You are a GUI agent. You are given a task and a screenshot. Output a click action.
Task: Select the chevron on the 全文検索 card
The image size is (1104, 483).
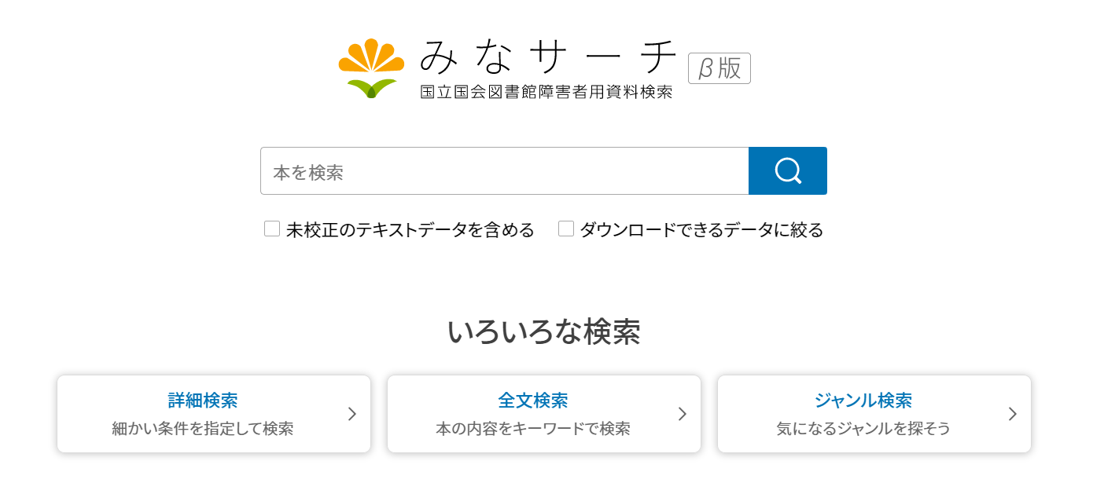[x=682, y=414]
